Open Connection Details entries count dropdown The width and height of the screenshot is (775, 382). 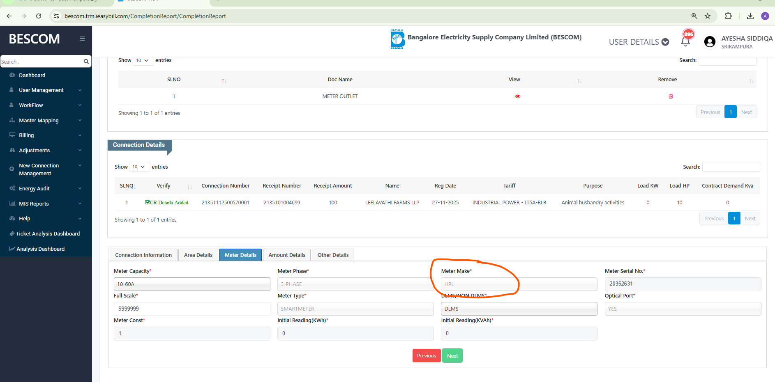click(139, 167)
